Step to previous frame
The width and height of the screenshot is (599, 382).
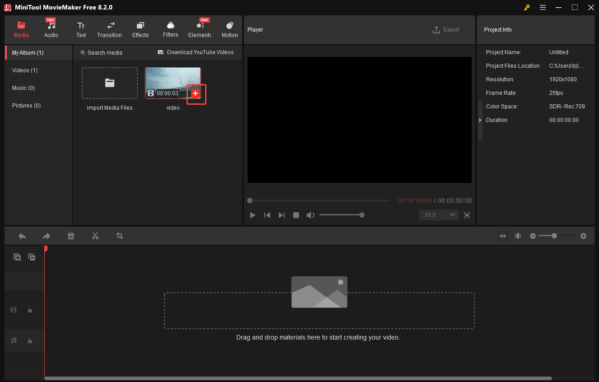(x=267, y=215)
